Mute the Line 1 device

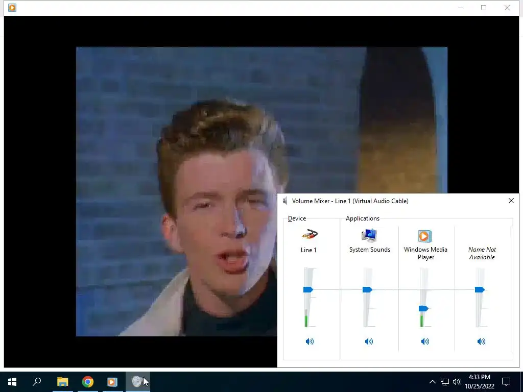click(310, 341)
